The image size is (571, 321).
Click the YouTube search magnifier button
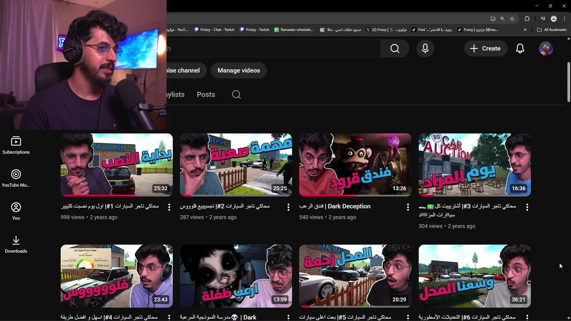coord(395,49)
